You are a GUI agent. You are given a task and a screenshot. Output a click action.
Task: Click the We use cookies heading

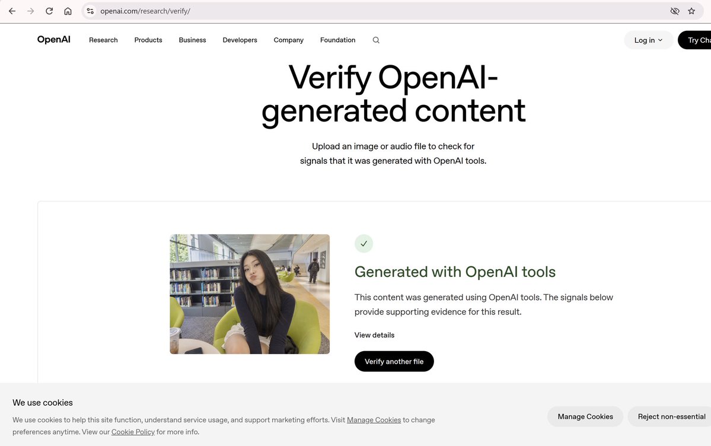click(43, 403)
